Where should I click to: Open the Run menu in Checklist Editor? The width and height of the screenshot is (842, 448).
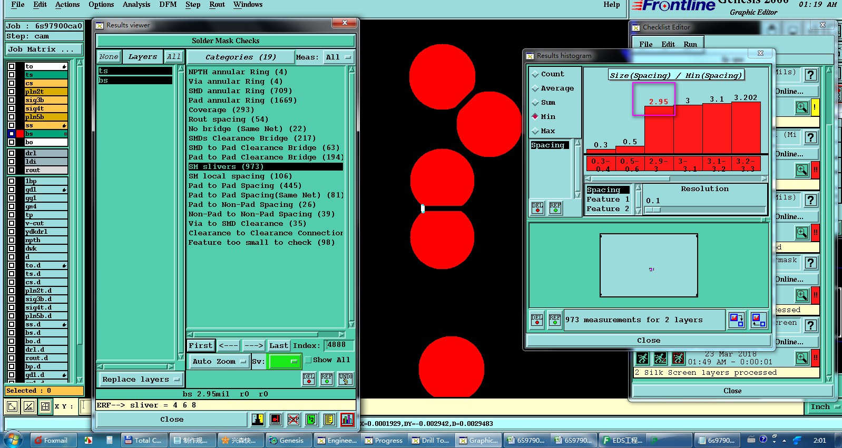(690, 44)
